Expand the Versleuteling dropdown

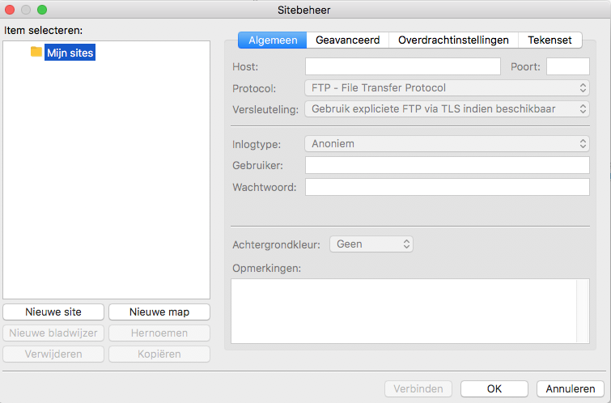tap(447, 109)
